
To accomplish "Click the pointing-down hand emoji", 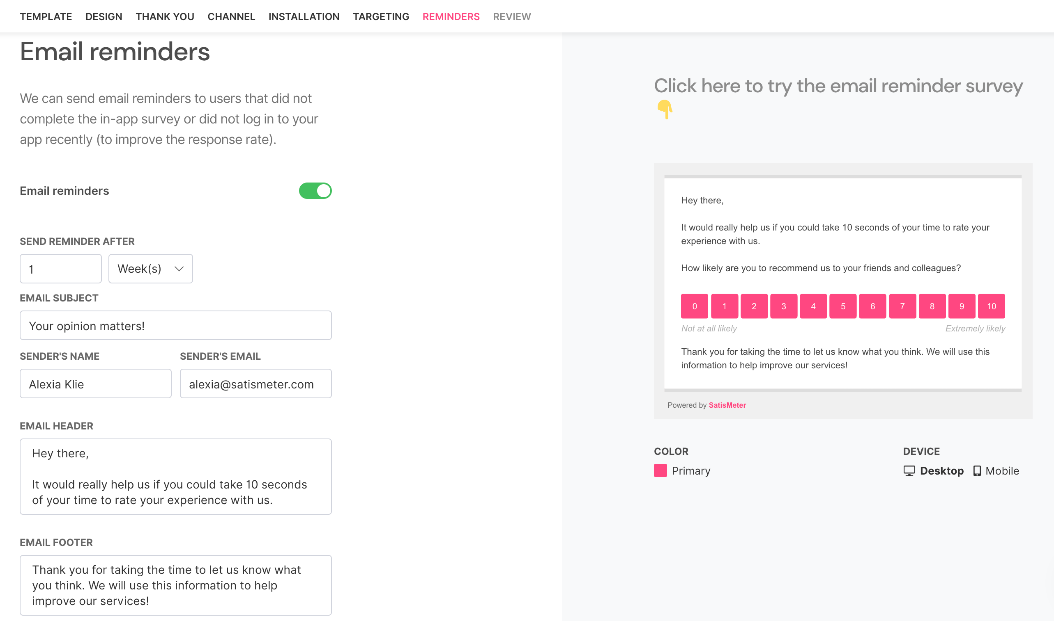I will (665, 110).
